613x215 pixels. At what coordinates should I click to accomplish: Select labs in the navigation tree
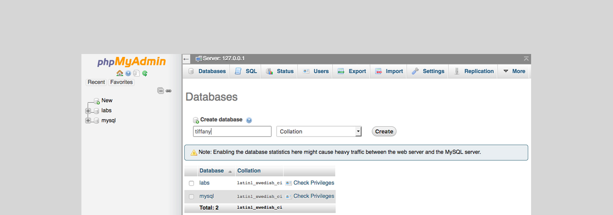[x=106, y=110]
